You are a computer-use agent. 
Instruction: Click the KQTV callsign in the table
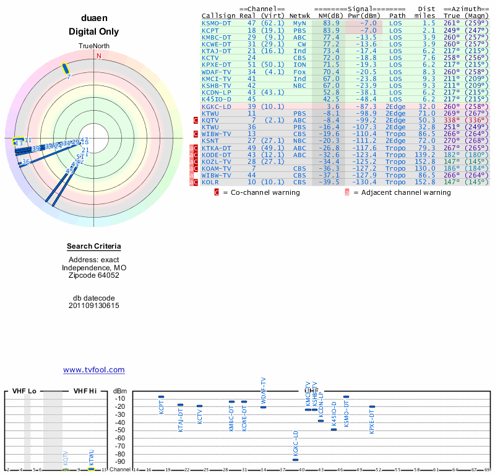[210, 120]
